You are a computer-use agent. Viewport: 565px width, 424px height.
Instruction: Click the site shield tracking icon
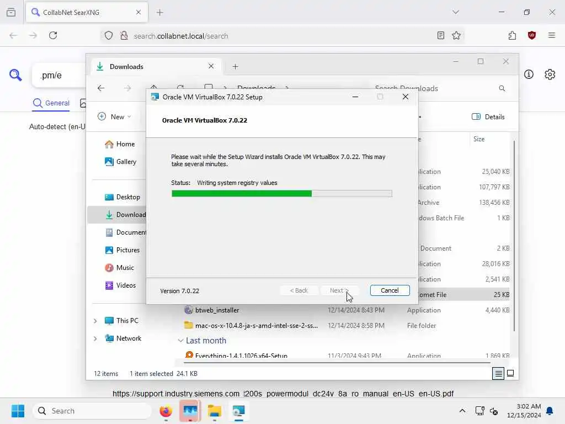pyautogui.click(x=109, y=35)
